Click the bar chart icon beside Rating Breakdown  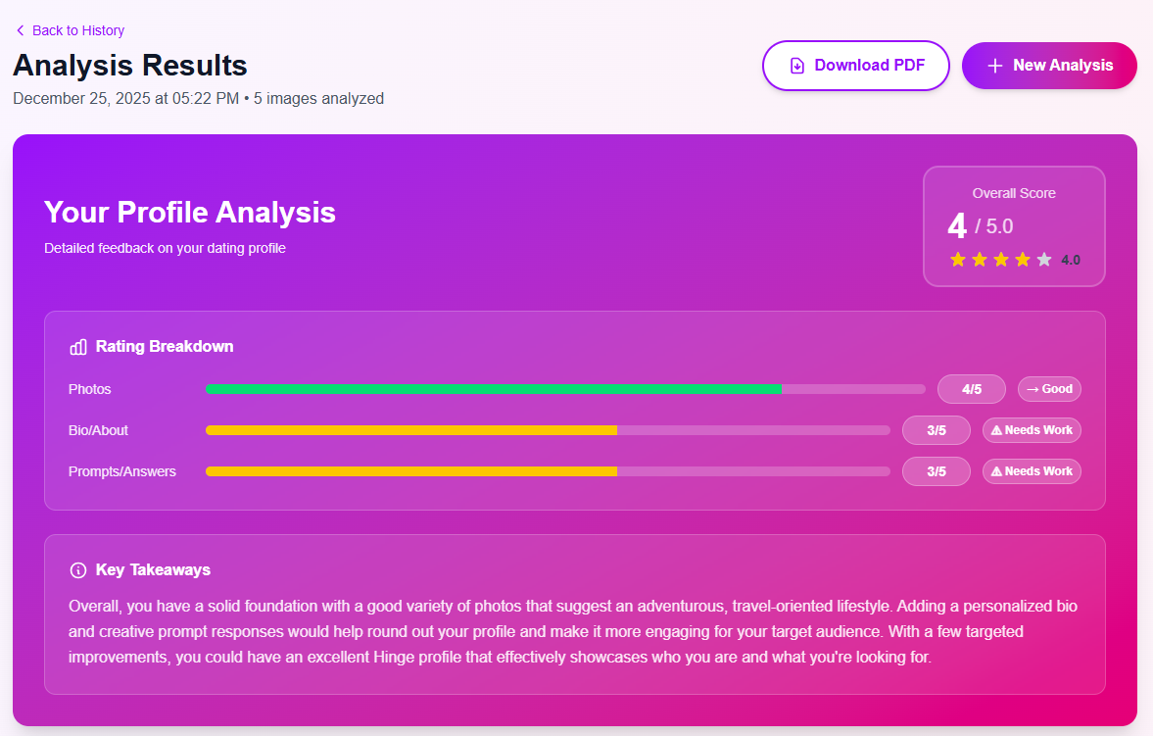77,346
